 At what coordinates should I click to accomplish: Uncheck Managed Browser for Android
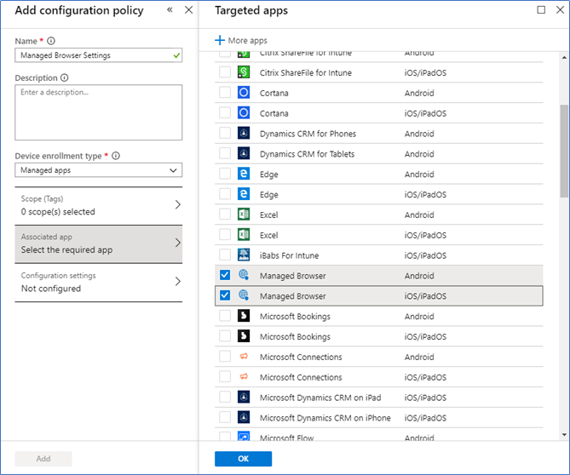pyautogui.click(x=225, y=275)
